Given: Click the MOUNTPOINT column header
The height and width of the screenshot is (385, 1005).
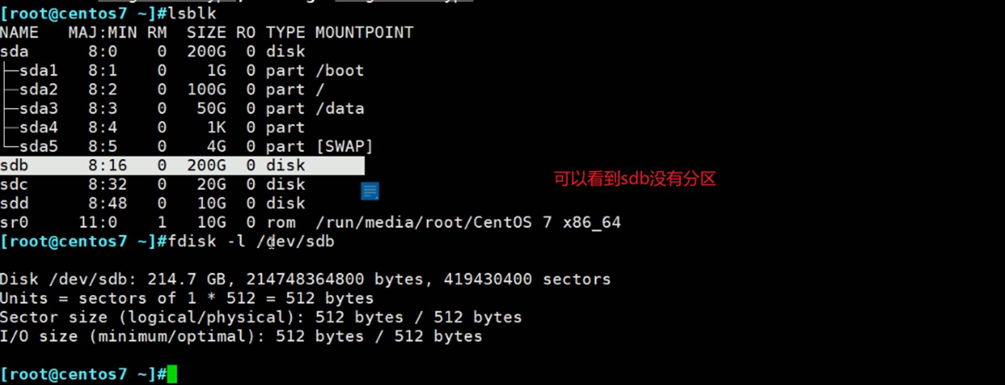Looking at the screenshot, I should (364, 33).
